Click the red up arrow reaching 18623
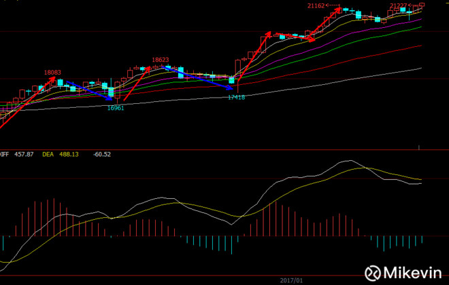The width and height of the screenshot is (449, 285). [137, 83]
